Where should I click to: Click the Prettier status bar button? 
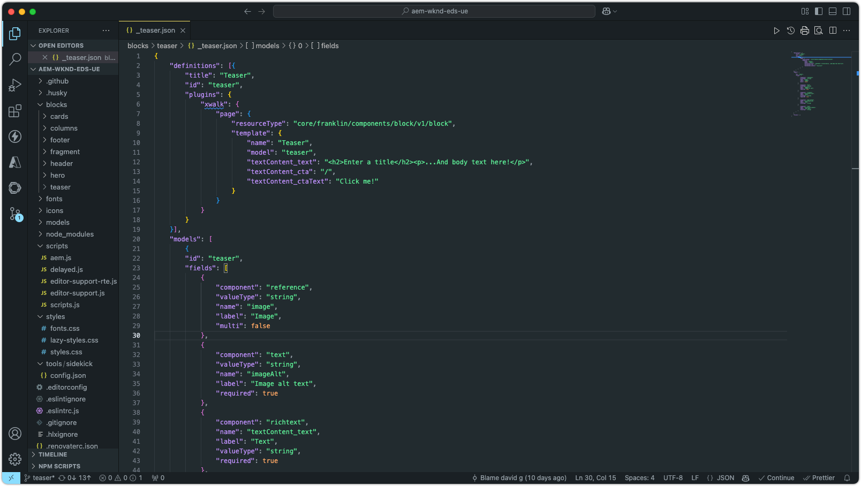coord(819,478)
